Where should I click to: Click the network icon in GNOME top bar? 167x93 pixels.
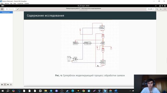click(x=160, y=6)
